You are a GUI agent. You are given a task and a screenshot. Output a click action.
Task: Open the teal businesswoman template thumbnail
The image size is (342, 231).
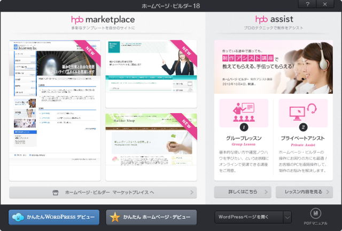click(x=151, y=74)
